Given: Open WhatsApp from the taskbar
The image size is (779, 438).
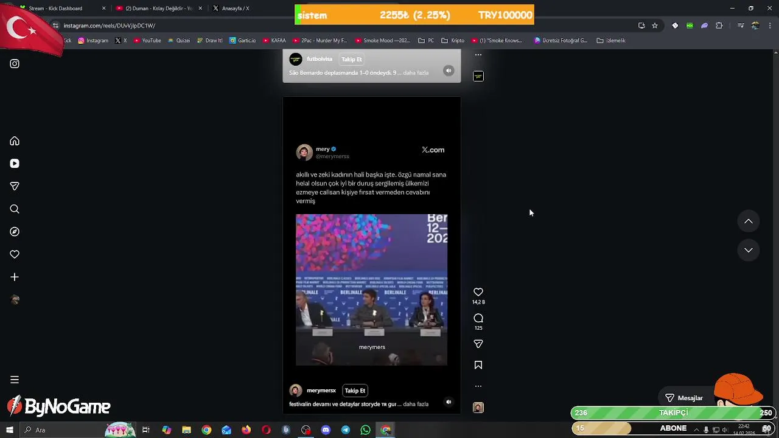Looking at the screenshot, I should [365, 430].
